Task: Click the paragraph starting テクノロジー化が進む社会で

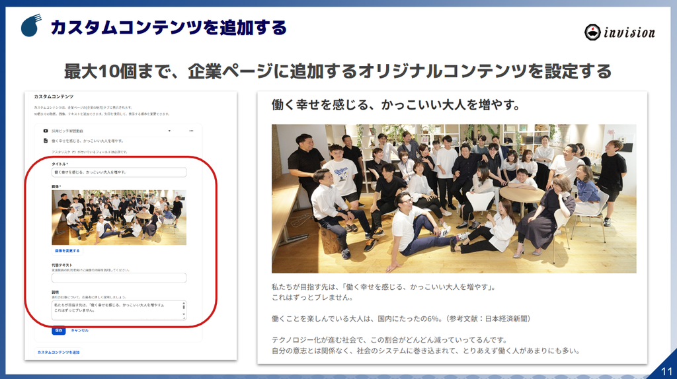Action: tap(426, 345)
